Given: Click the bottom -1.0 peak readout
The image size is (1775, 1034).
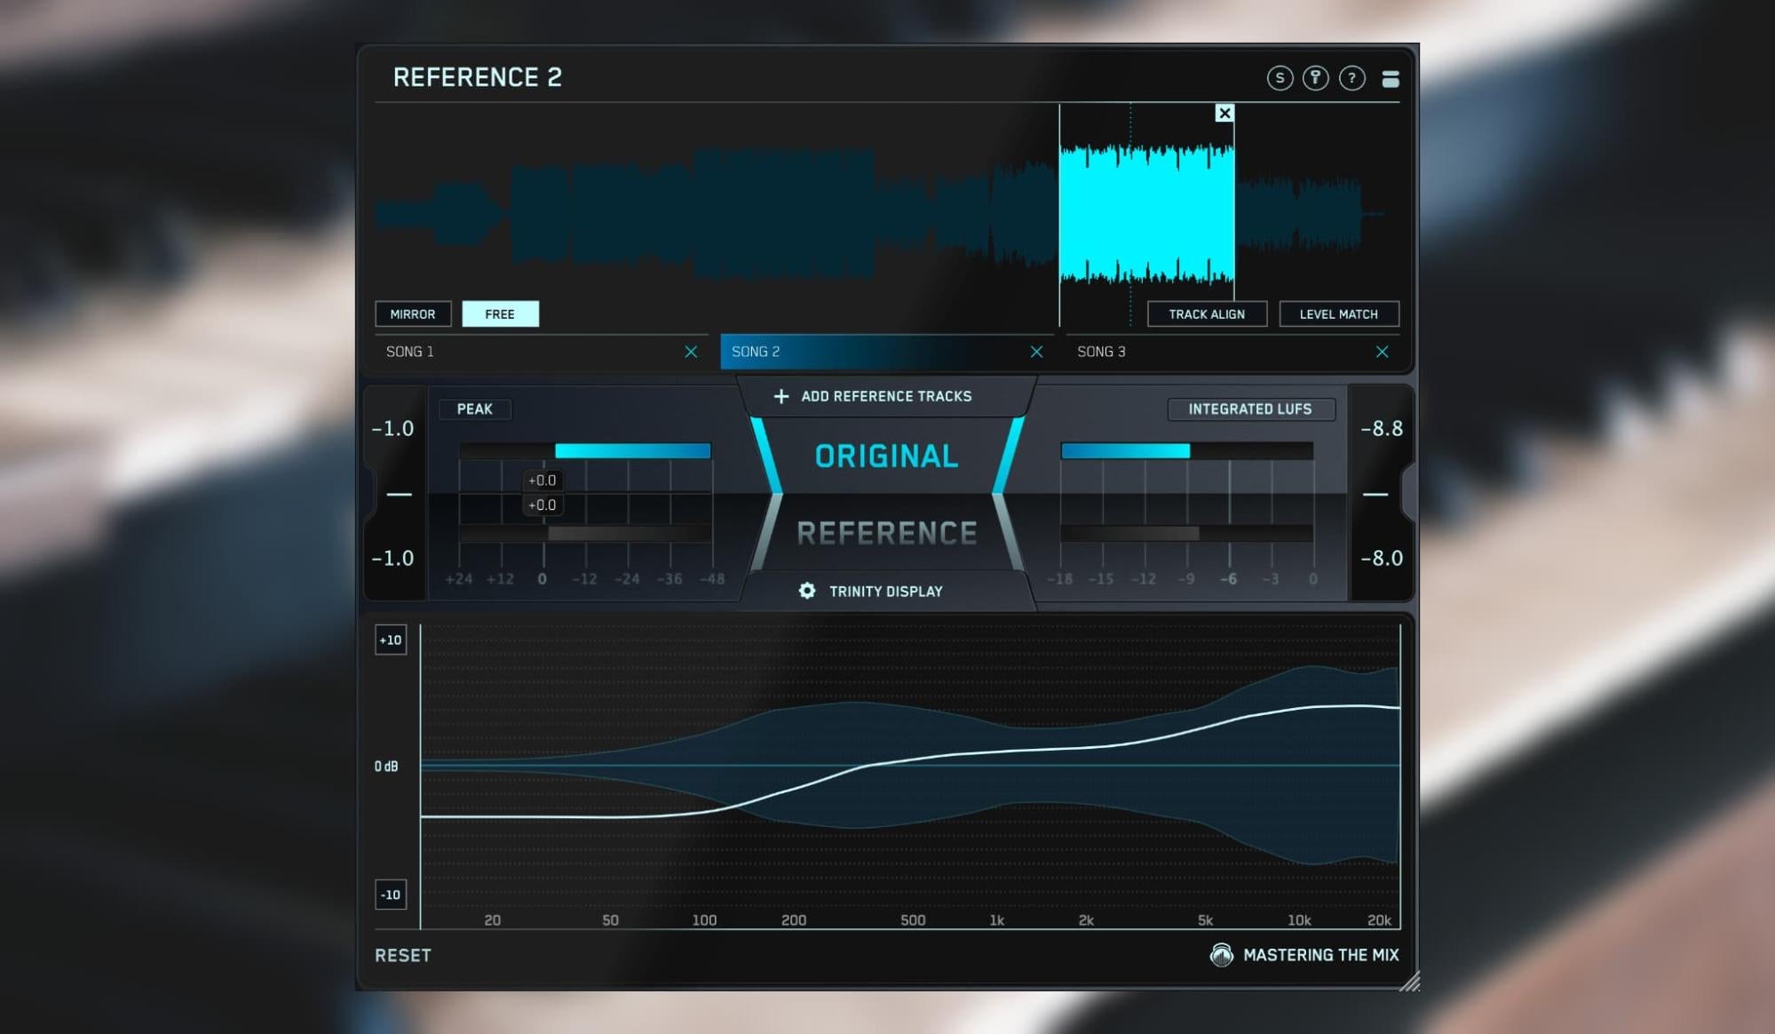Looking at the screenshot, I should click(x=392, y=558).
